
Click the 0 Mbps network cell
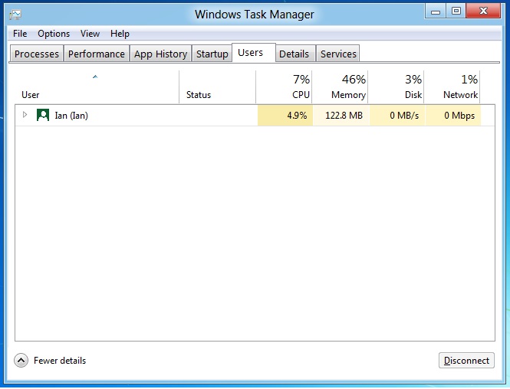[452, 116]
